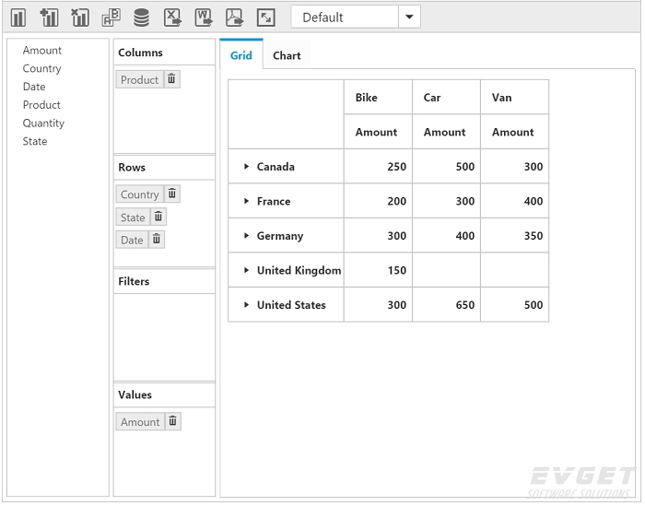Export to PDF using toolbar icon
Image resolution: width=645 pixels, height=506 pixels.
coord(234,18)
